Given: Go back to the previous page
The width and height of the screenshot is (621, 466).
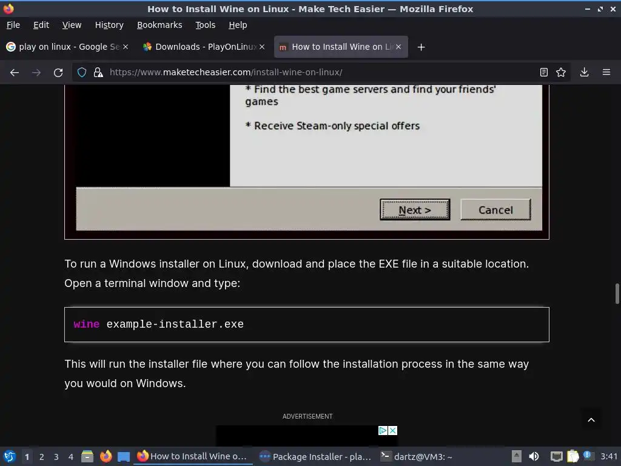Looking at the screenshot, I should click(15, 73).
